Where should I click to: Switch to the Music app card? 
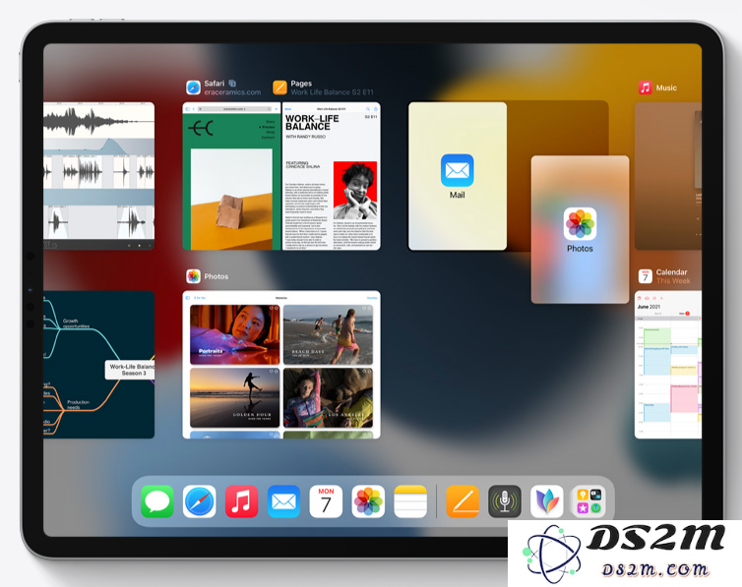coord(668,176)
